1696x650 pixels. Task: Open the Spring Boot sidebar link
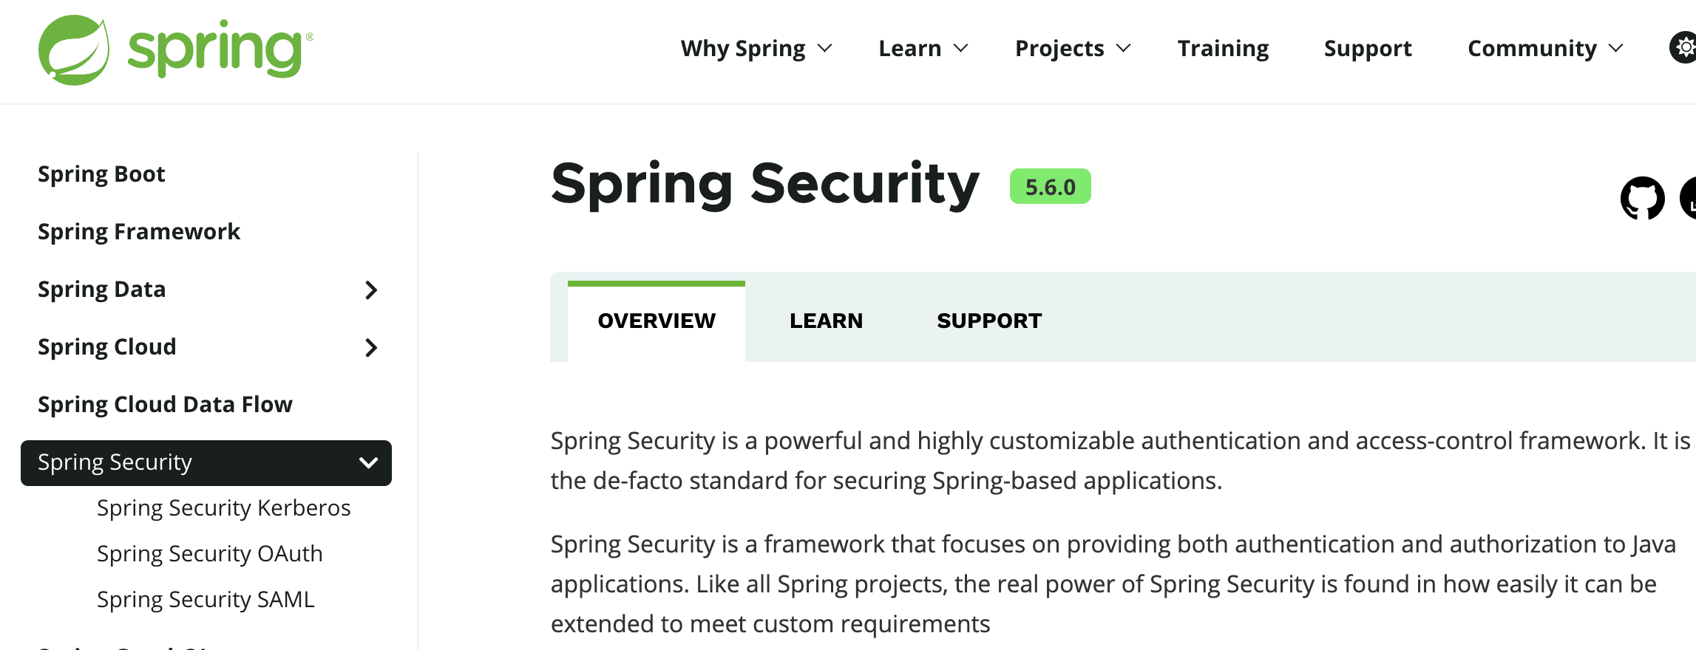101,174
